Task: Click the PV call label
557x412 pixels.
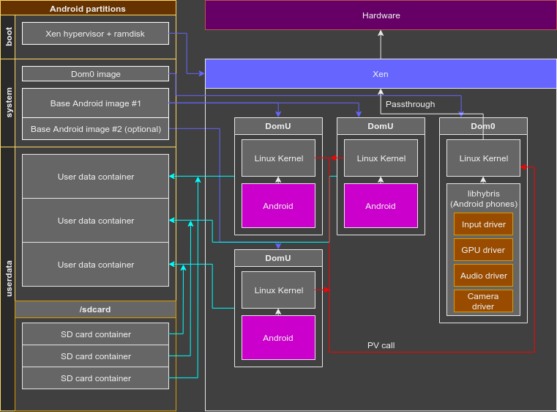Action: tap(381, 345)
